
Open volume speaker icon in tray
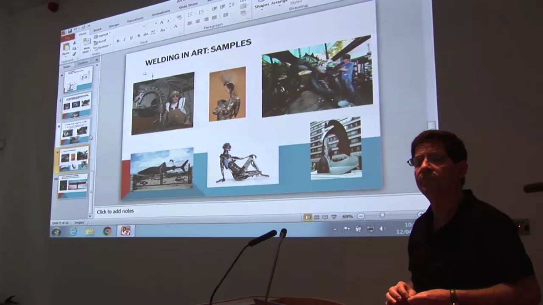383,229
